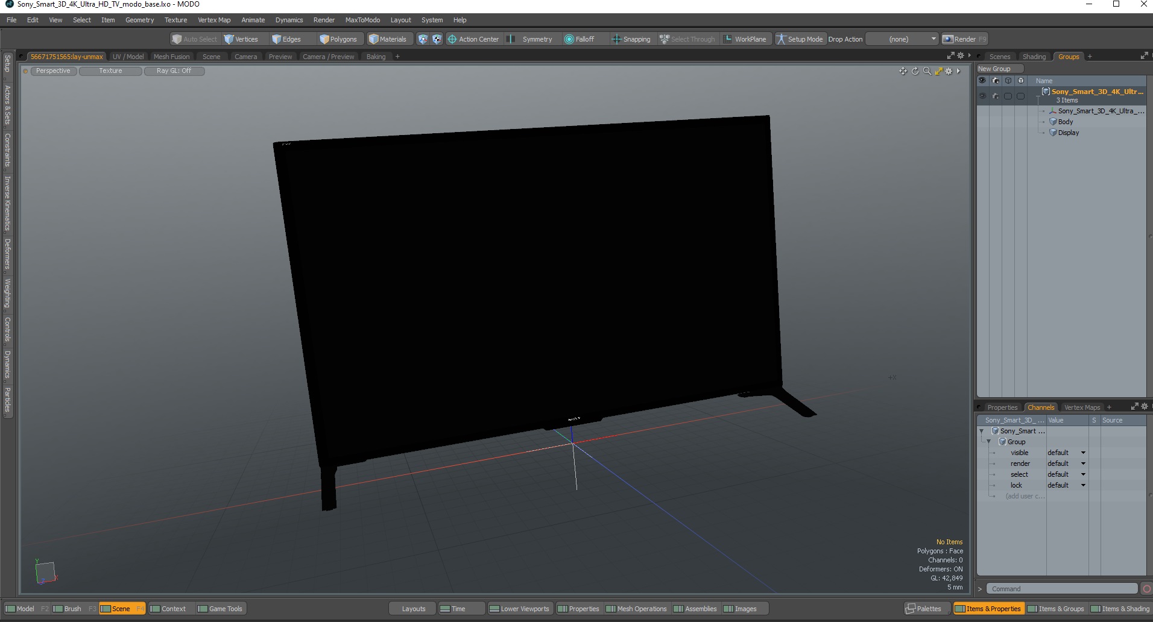The height and width of the screenshot is (622, 1153).
Task: Select Vertices selection mode
Action: [x=241, y=39]
